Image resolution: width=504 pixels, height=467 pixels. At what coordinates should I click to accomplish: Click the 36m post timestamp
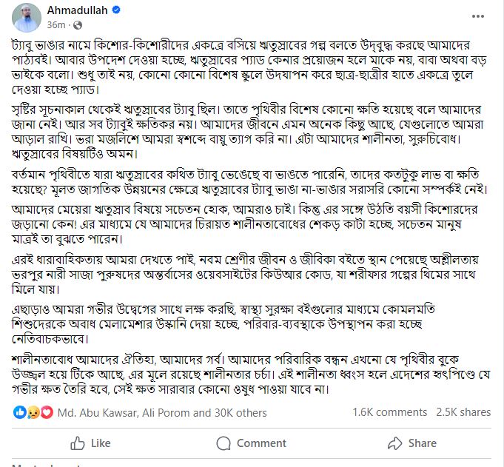point(59,24)
